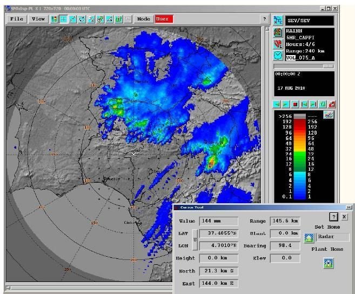Step to next frame

313,104
